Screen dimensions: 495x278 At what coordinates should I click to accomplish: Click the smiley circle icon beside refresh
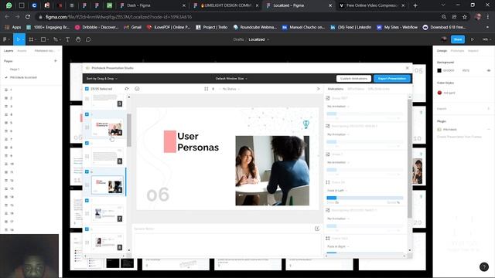137,89
